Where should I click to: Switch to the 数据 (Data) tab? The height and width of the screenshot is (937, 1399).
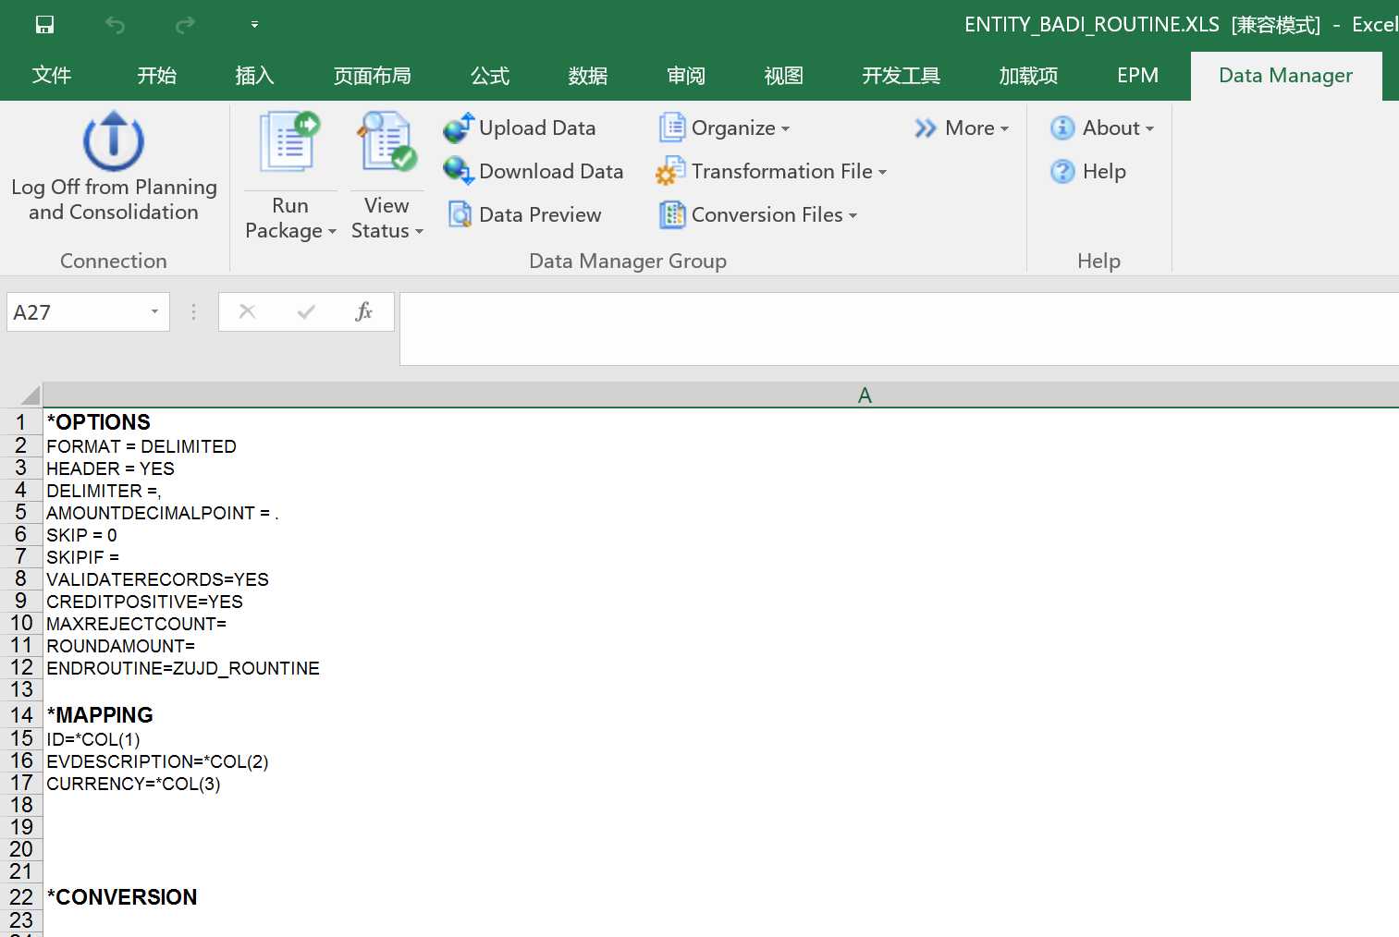tap(588, 76)
